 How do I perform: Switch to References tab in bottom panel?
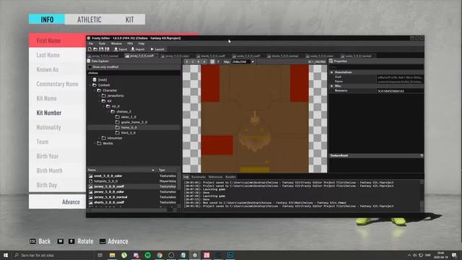click(215, 177)
